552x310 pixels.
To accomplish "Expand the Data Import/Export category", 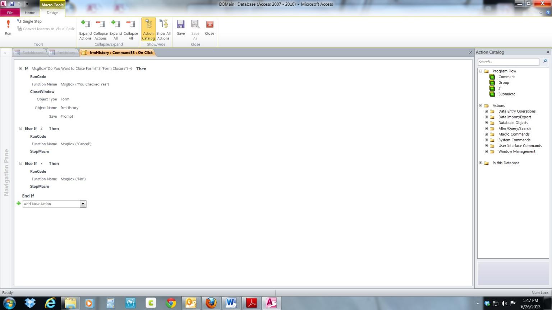I will [486, 117].
